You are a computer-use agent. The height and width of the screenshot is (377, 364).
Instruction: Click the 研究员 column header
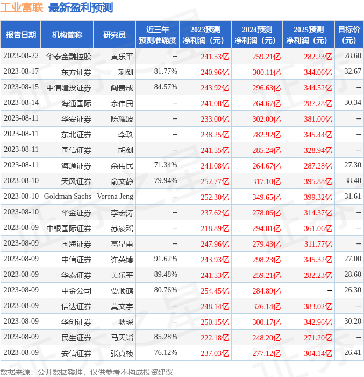[115, 35]
